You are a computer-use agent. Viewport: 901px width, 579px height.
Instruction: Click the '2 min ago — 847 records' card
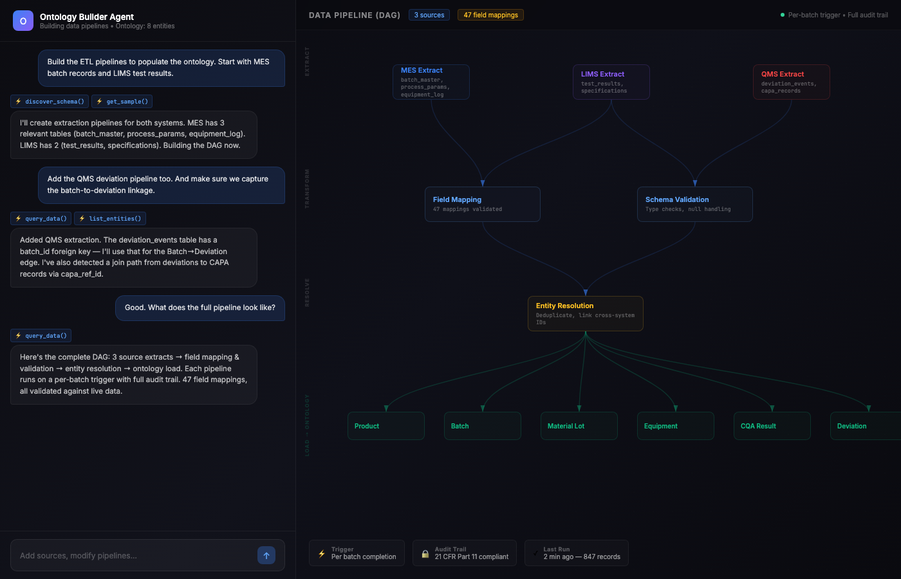pos(577,553)
